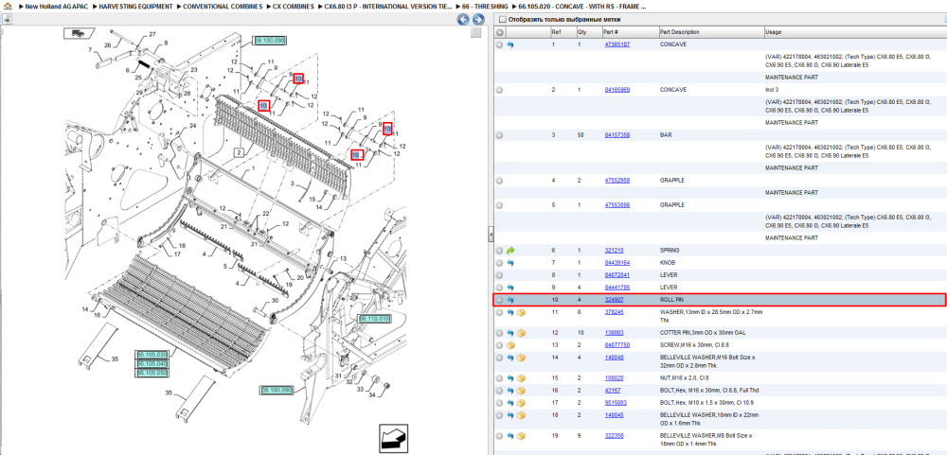Open part number link 324907

pos(615,300)
